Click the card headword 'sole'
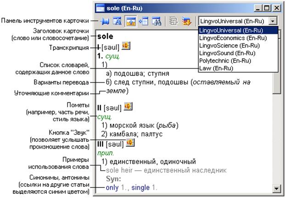The image size is (286, 198). tap(105, 36)
